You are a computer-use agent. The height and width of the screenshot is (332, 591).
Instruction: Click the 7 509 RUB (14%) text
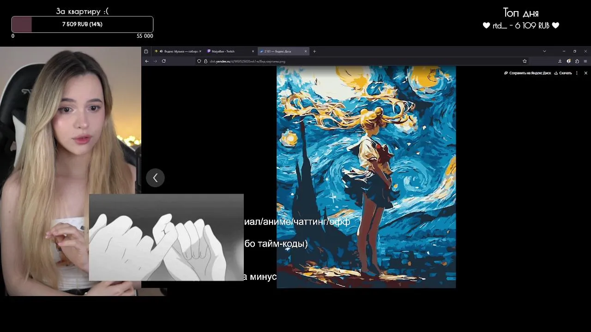82,24
